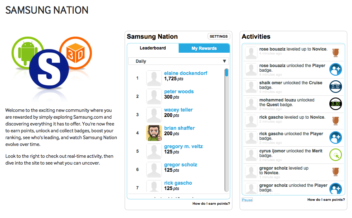Click cyrus ijomor's Merit badge icon
This screenshot has width=352, height=218.
[x=335, y=155]
